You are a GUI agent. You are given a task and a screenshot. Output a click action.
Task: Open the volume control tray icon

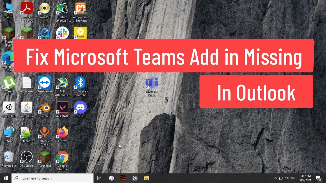pos(286,178)
